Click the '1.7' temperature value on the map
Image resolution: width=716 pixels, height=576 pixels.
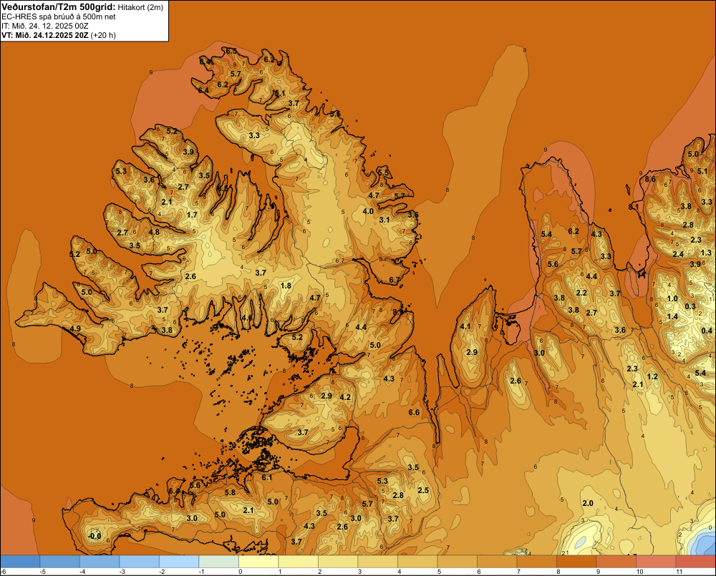[x=192, y=215]
